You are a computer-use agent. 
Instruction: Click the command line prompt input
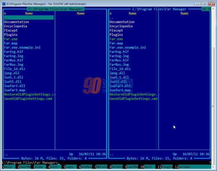click(106, 162)
